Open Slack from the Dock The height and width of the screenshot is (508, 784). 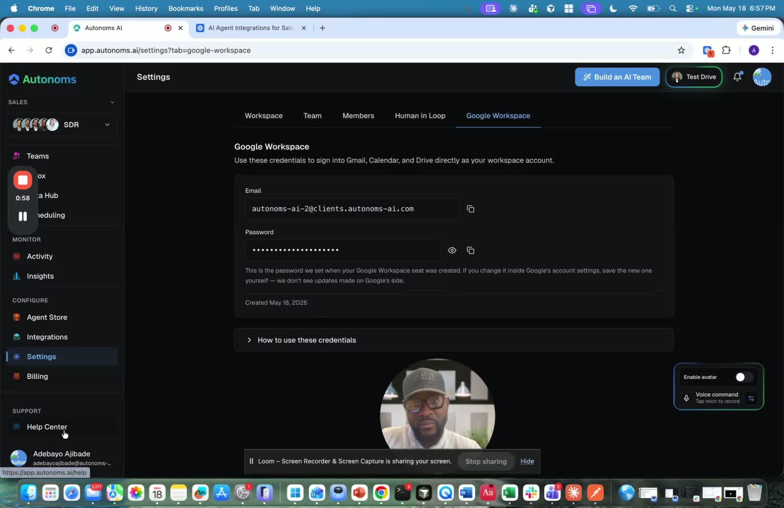click(x=531, y=493)
